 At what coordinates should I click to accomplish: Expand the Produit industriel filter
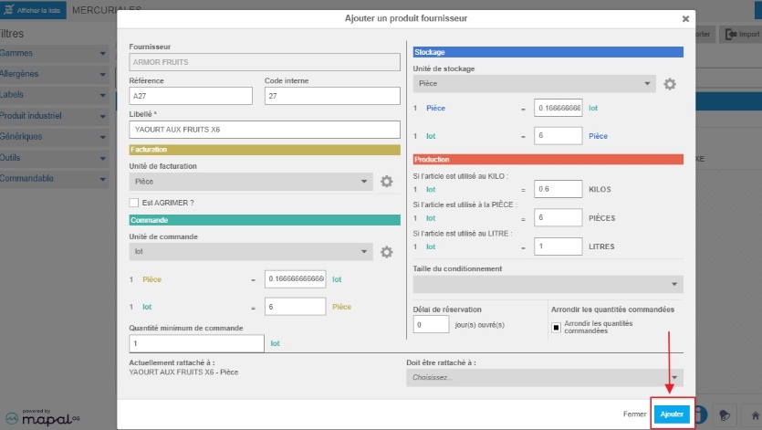tap(54, 116)
